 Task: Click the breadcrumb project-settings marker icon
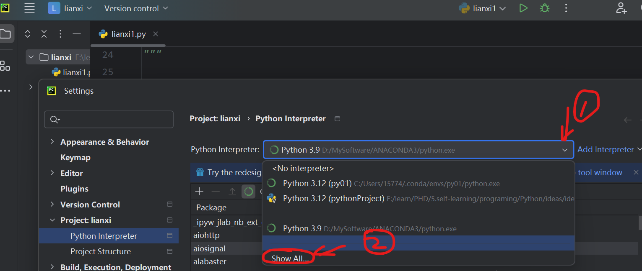pos(337,119)
